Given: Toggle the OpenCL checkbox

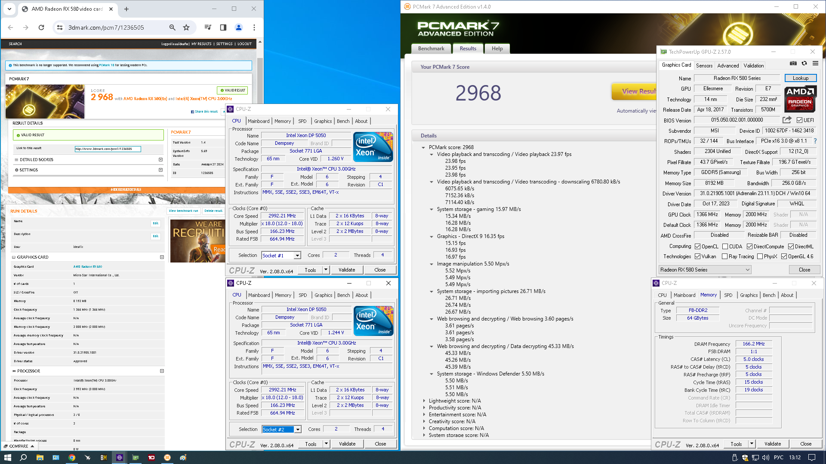Looking at the screenshot, I should click(697, 247).
